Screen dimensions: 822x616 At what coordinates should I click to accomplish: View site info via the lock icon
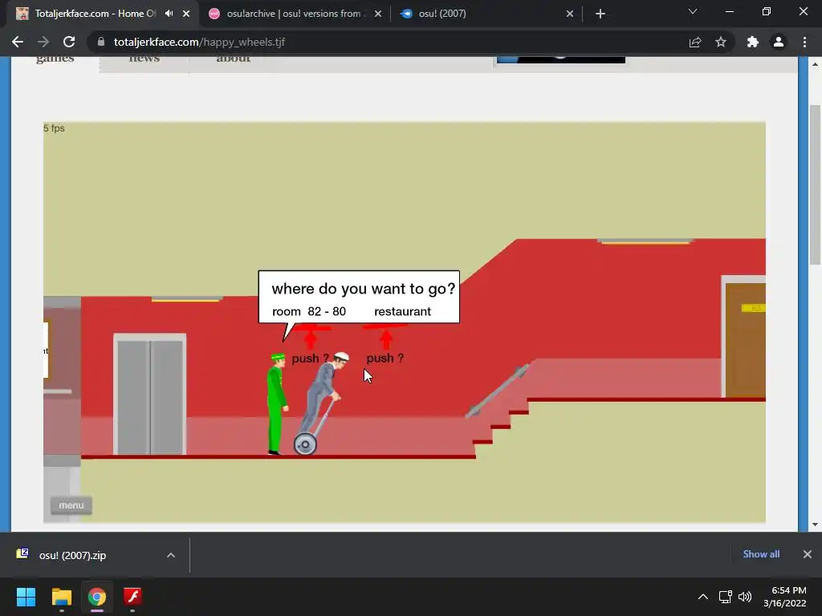click(x=101, y=42)
